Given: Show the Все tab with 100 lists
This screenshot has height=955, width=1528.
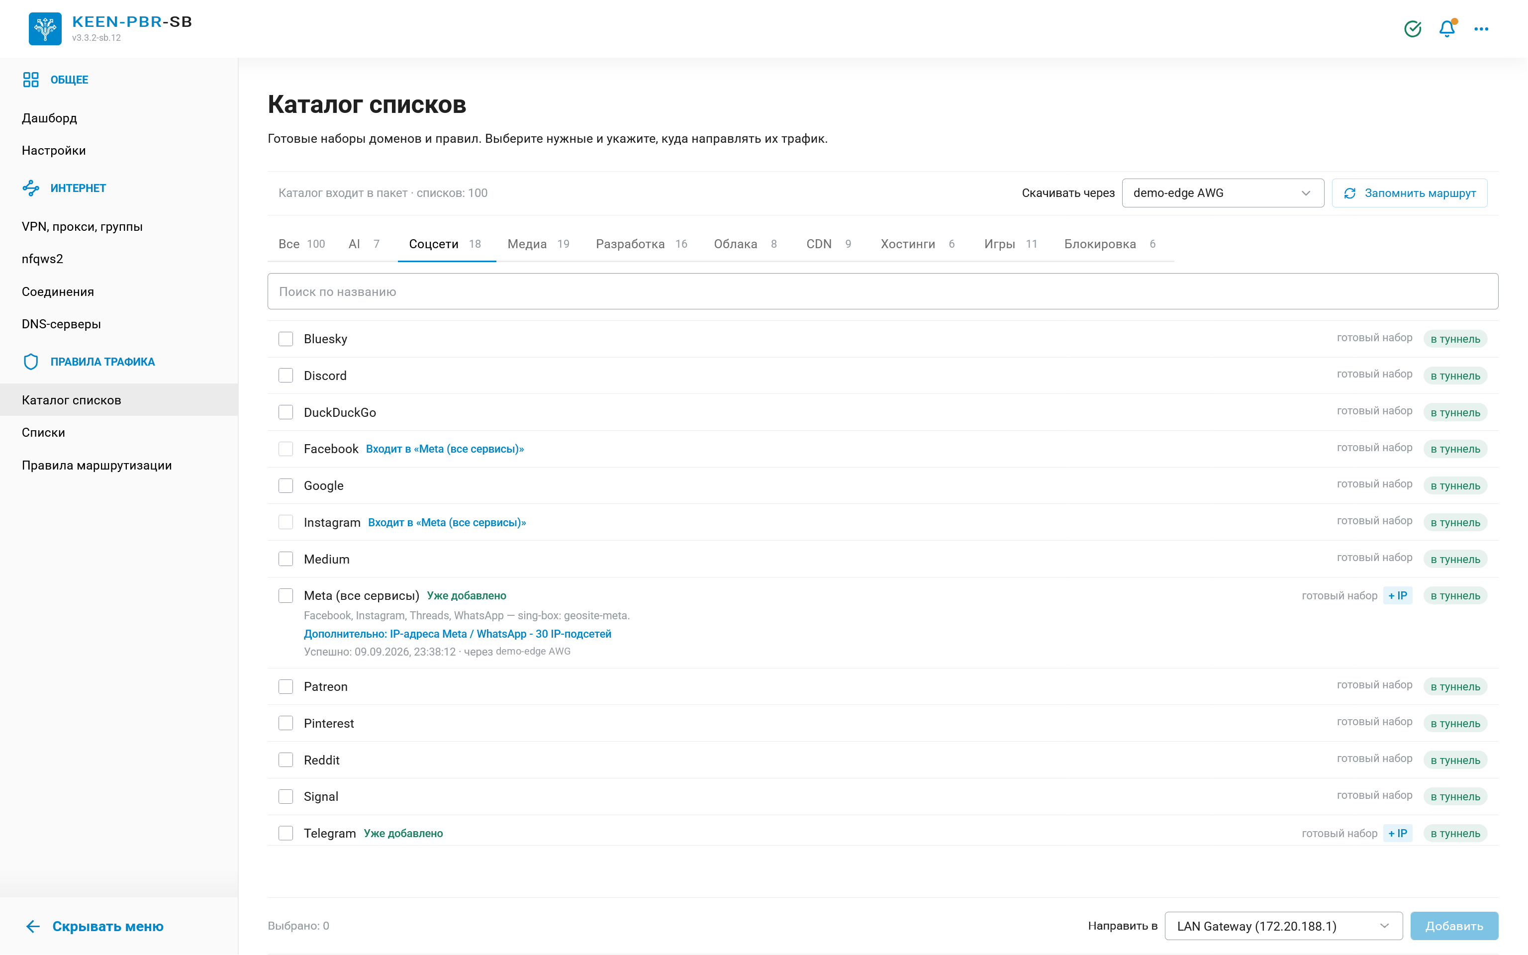Looking at the screenshot, I should point(302,244).
